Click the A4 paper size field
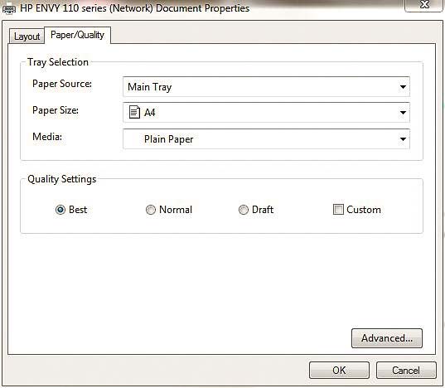Screen dimensions: 445x388 (266, 113)
